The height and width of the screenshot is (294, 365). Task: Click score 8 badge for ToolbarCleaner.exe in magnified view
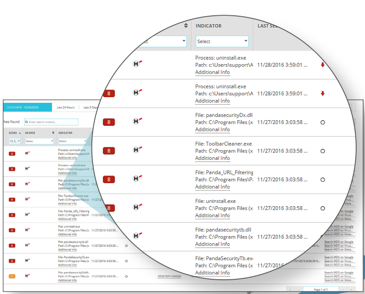click(109, 151)
